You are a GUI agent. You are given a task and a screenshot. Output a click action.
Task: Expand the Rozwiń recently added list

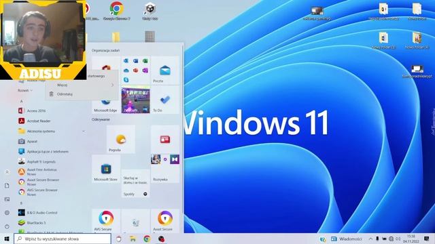(x=25, y=90)
